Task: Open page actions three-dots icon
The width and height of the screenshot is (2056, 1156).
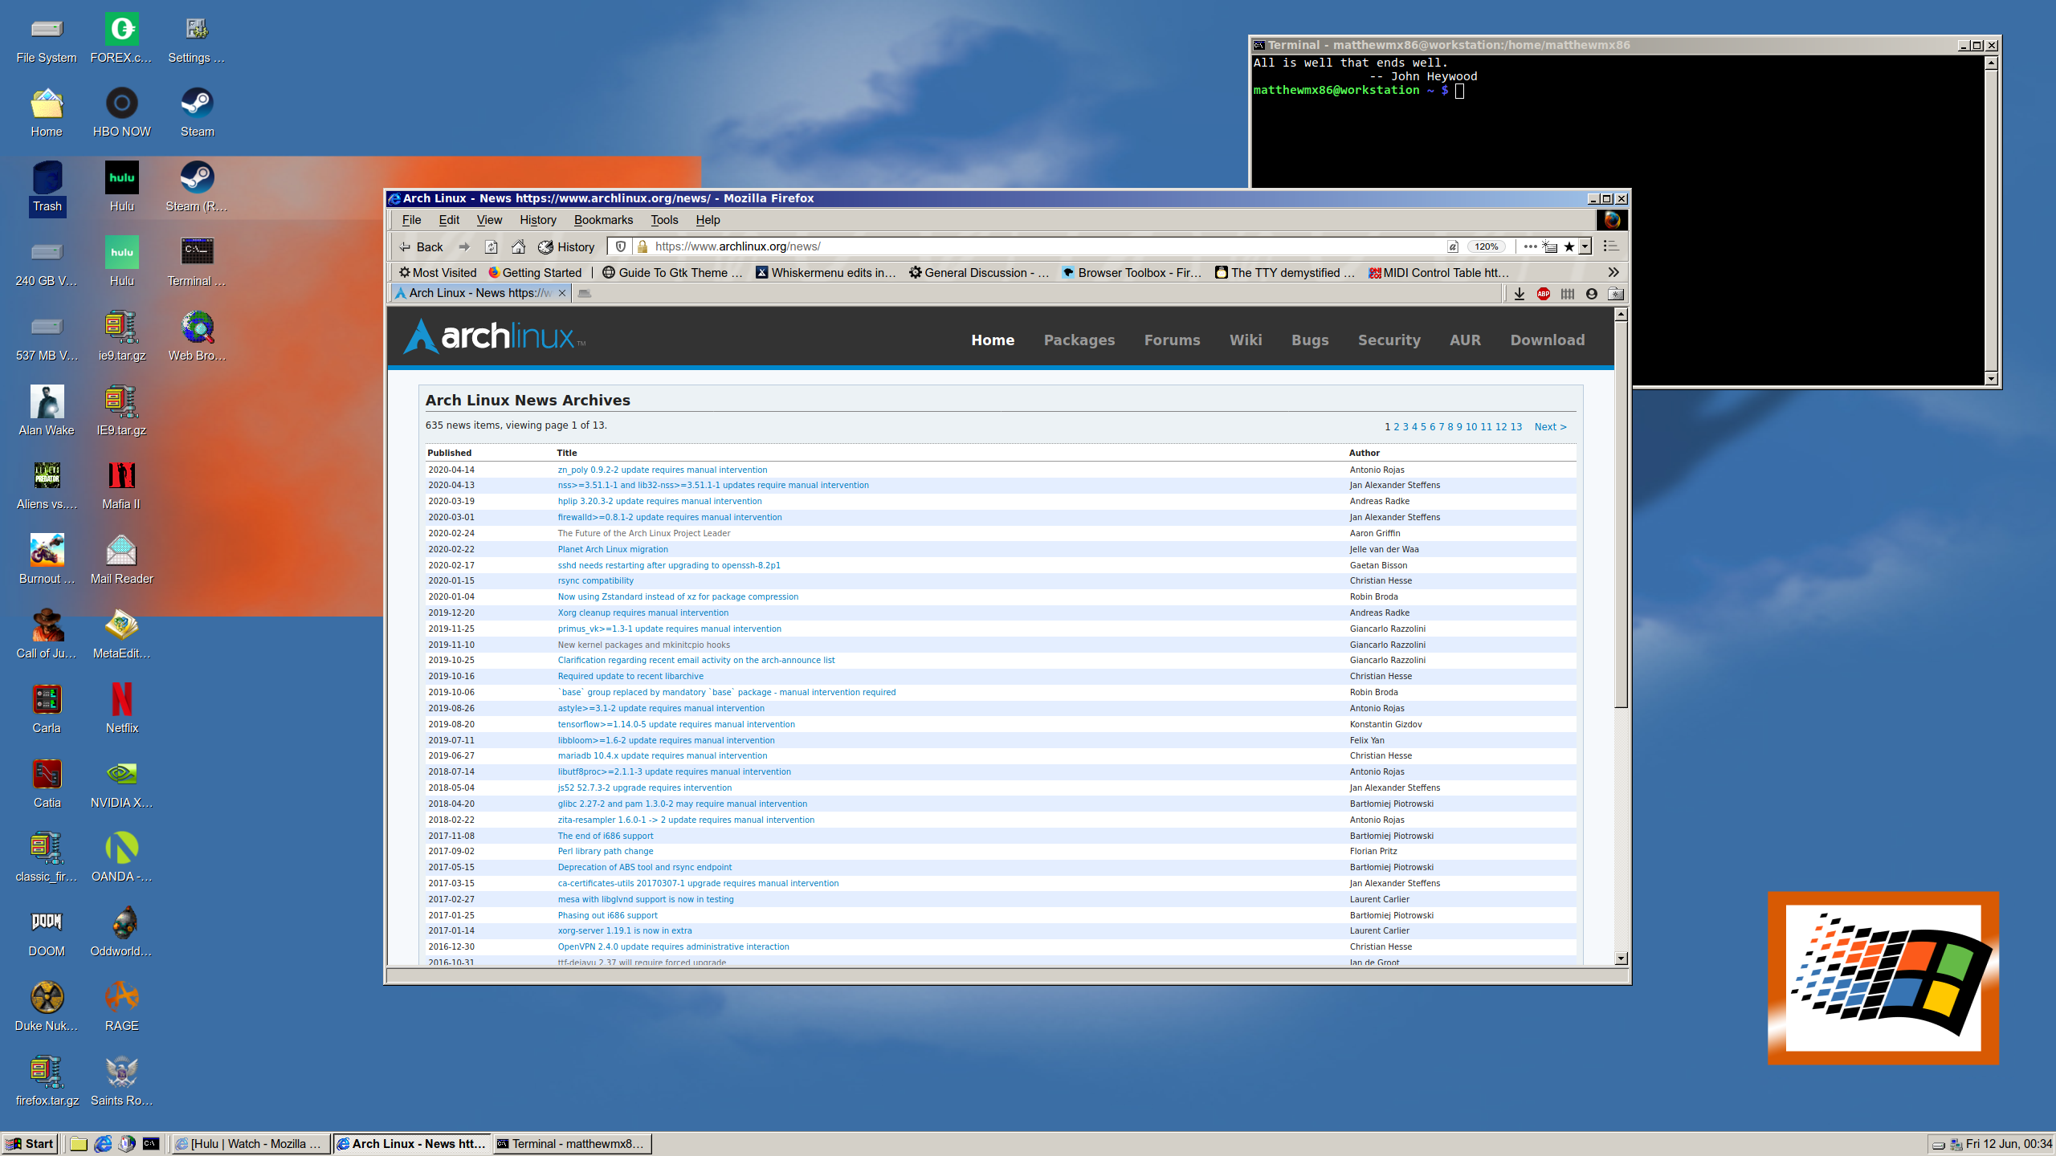Action: (1530, 246)
